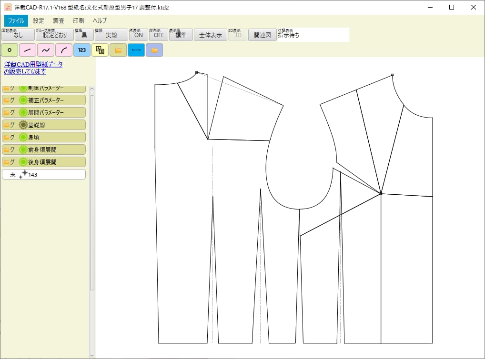This screenshot has height=359, width=485.
Task: Click the 全体表示 button
Action: click(210, 35)
